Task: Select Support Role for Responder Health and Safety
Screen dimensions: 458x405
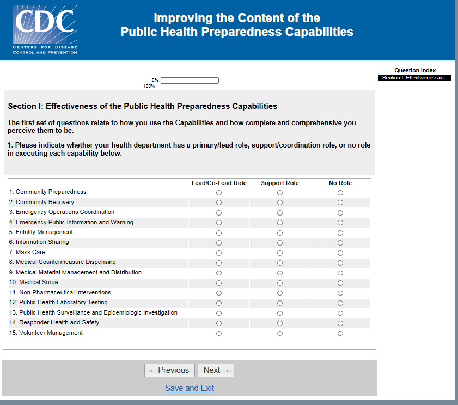Action: tap(280, 323)
